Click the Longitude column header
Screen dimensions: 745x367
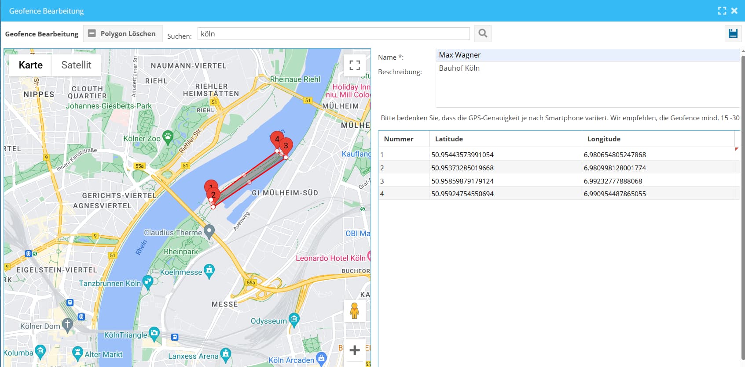pyautogui.click(x=604, y=139)
